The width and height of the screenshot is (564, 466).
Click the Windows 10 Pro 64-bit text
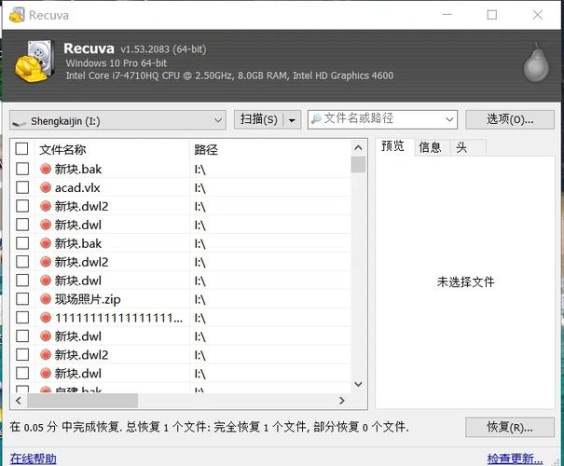117,63
